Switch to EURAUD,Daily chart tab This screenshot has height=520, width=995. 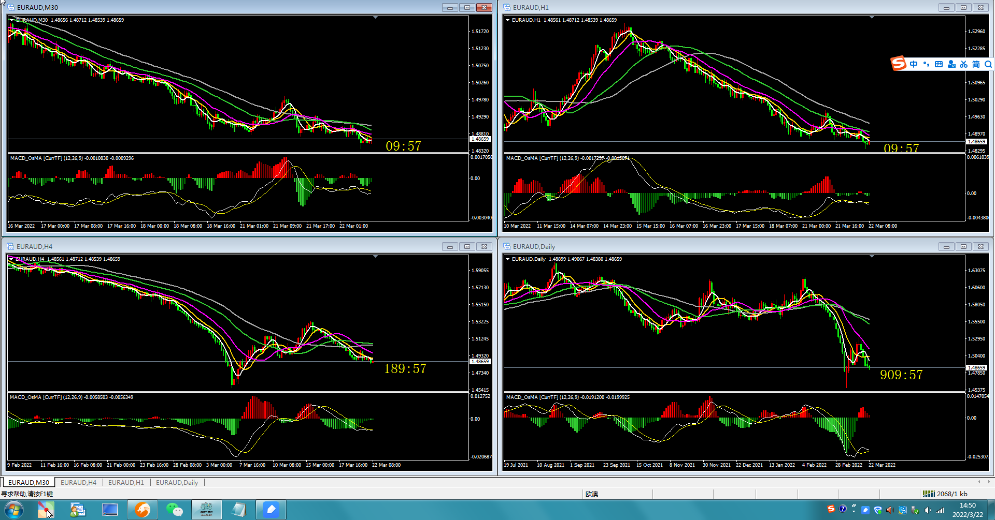[x=177, y=482]
